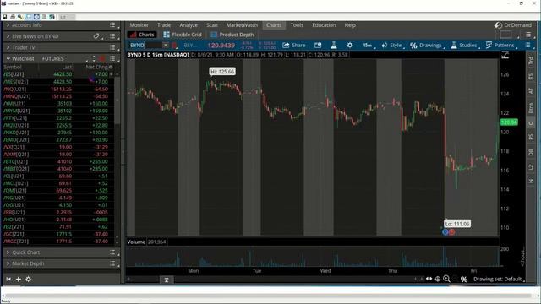Select the /ES[U21] watchlist row

tap(58, 74)
